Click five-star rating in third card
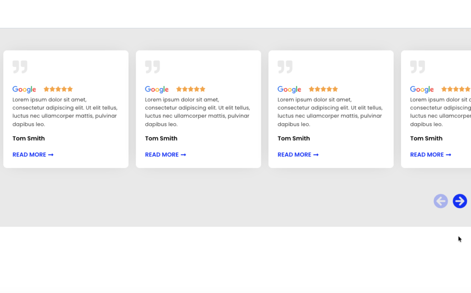471x293 pixels. (x=323, y=89)
